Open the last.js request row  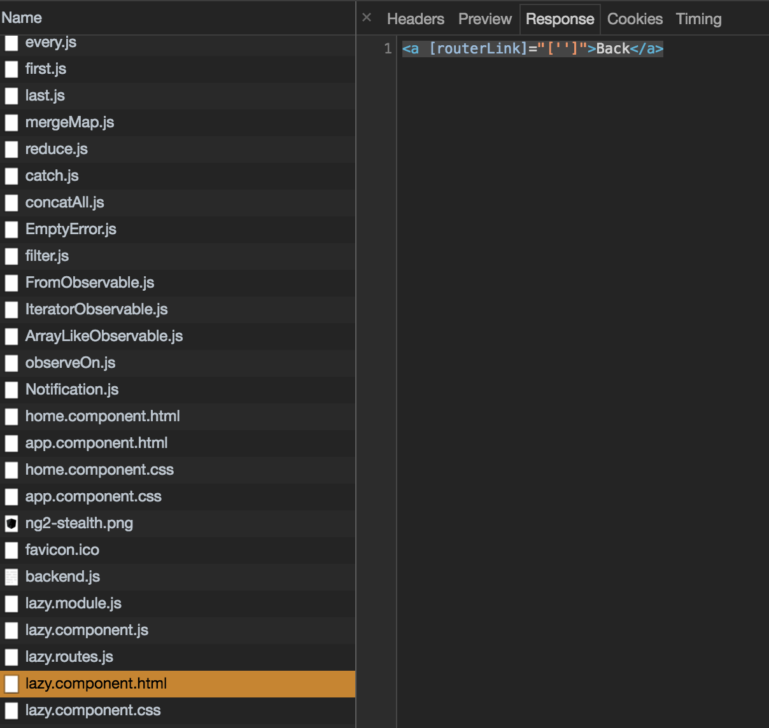(178, 95)
